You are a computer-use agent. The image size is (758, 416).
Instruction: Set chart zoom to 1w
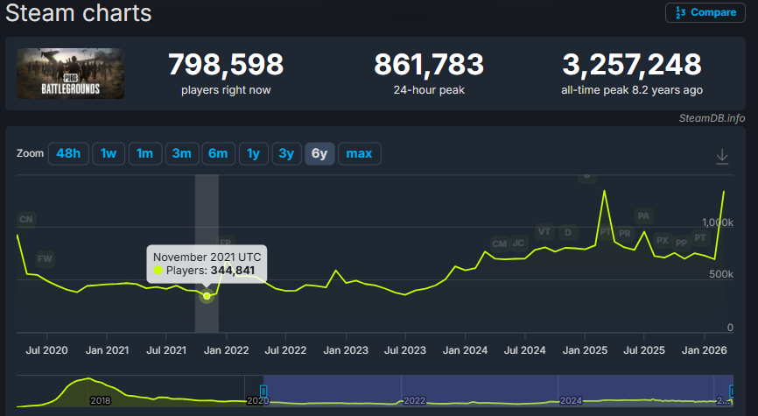109,154
